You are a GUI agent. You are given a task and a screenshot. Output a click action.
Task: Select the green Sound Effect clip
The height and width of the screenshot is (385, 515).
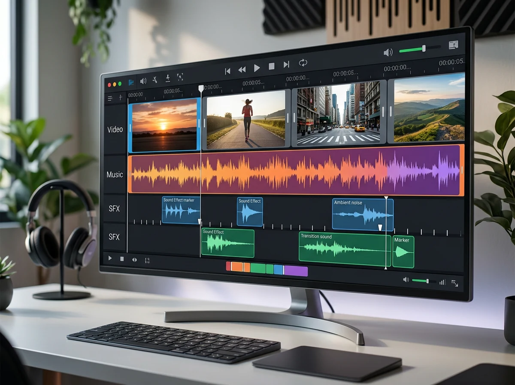pyautogui.click(x=228, y=243)
